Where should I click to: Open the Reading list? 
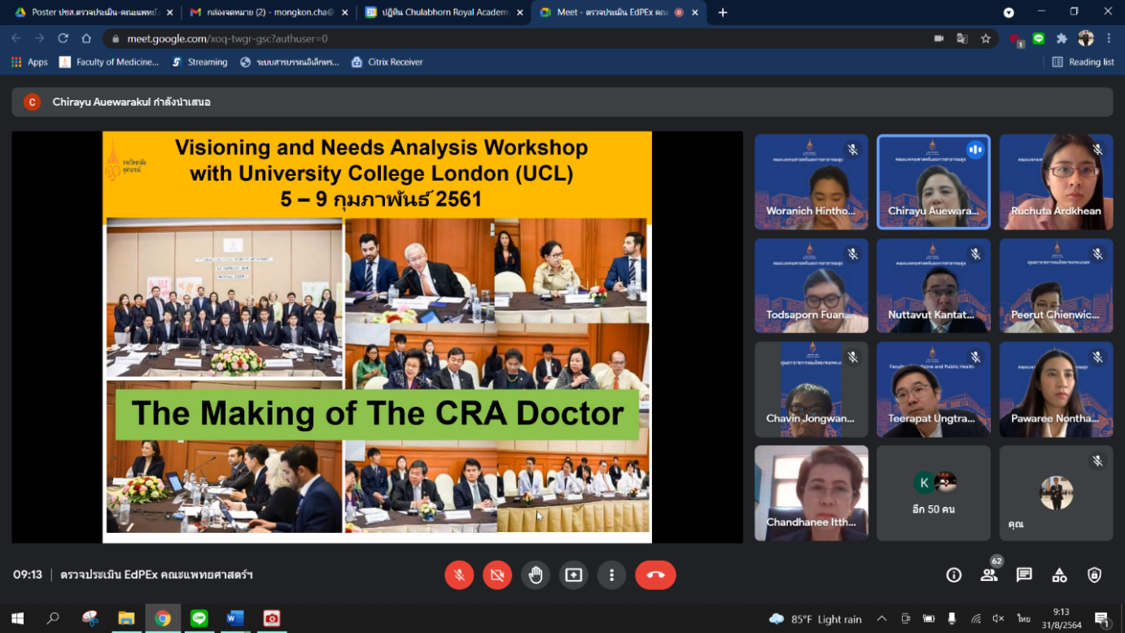(x=1083, y=62)
